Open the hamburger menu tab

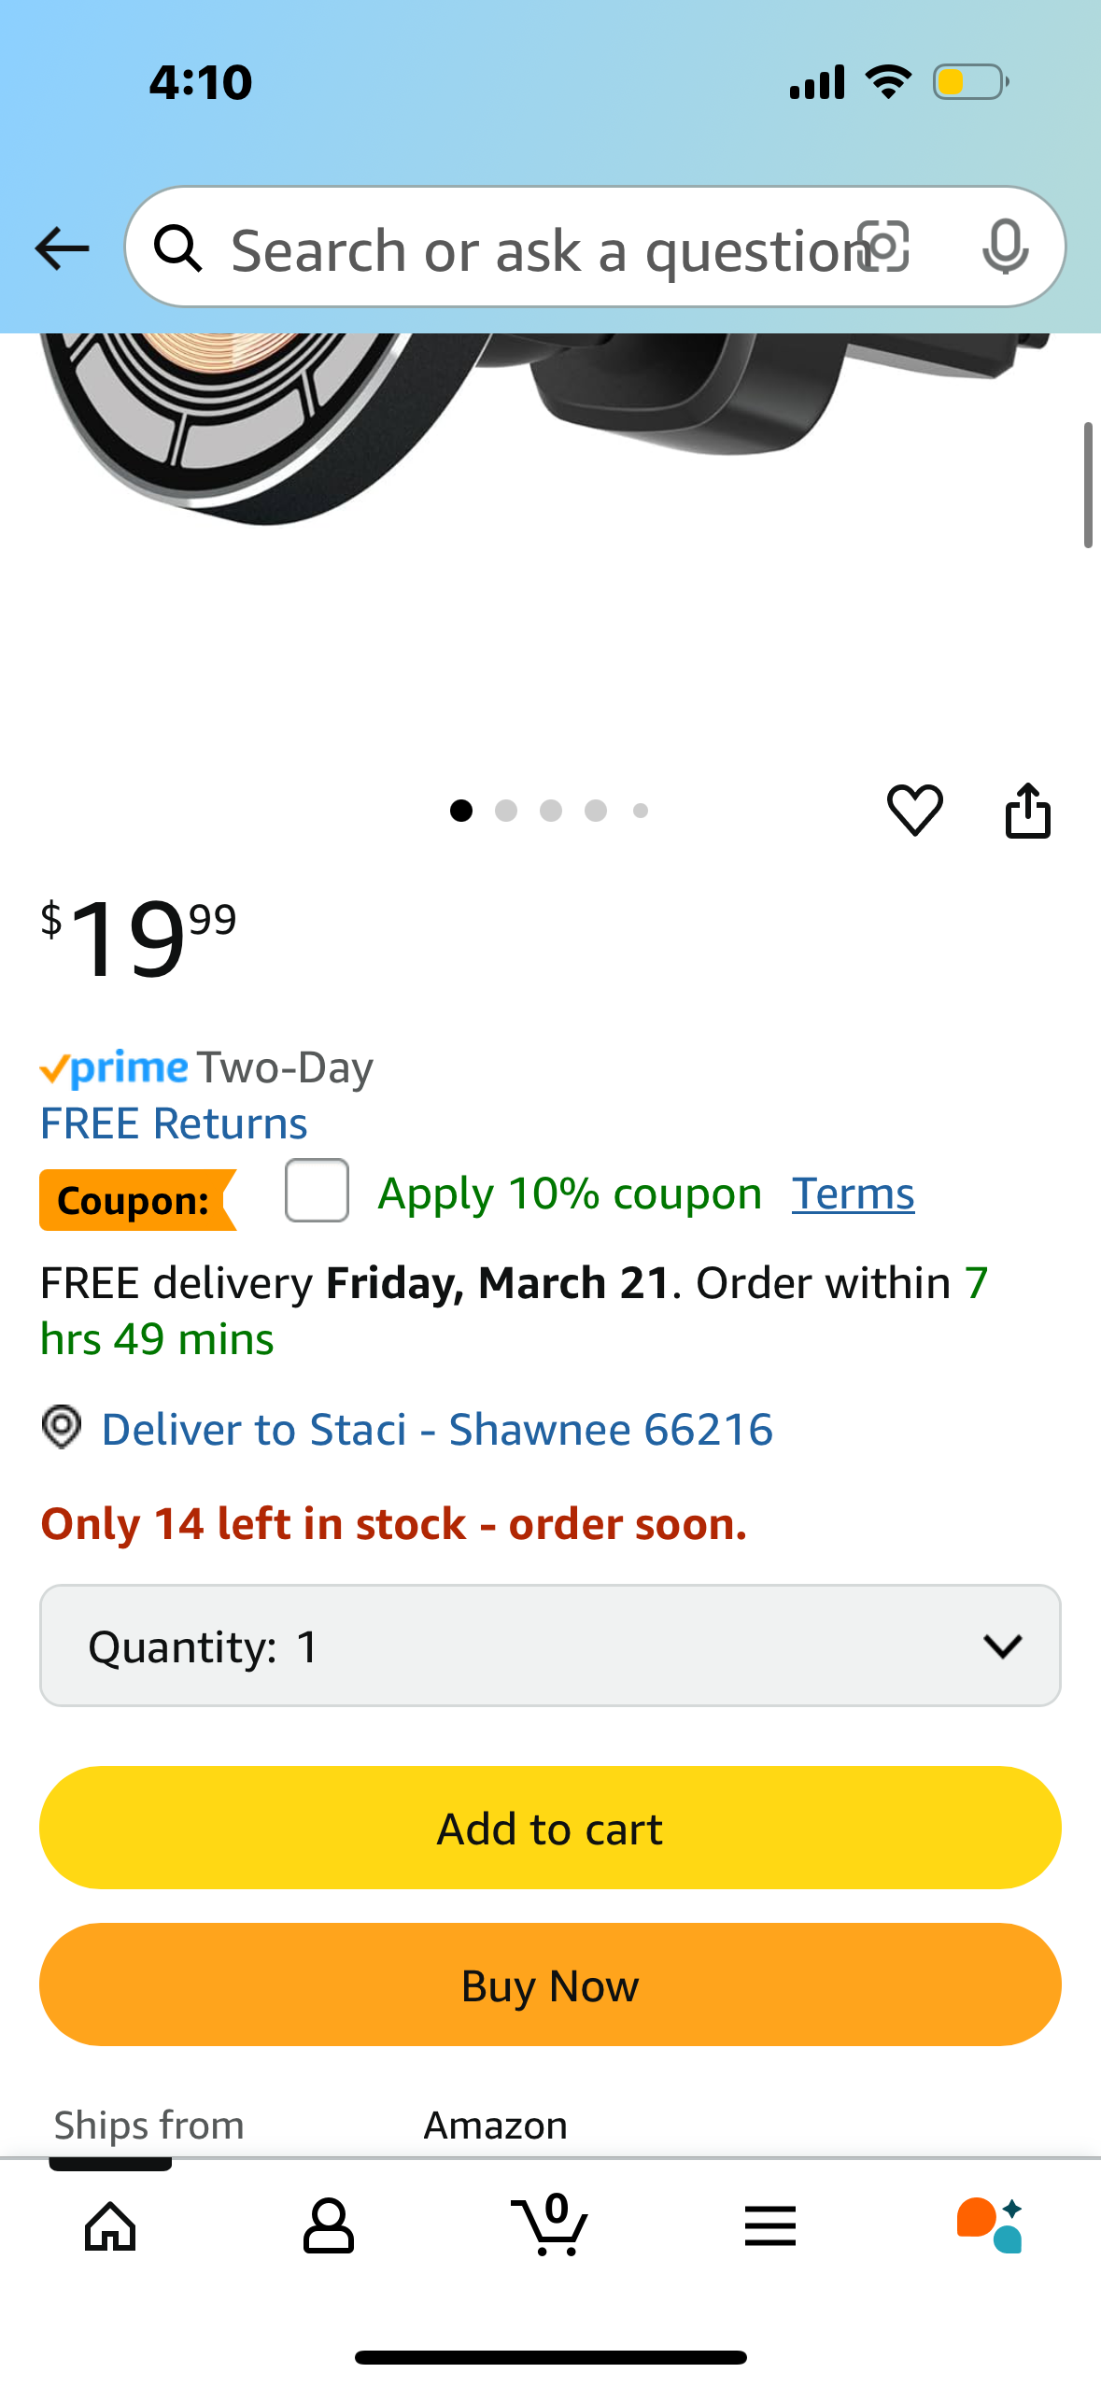pos(770,2226)
